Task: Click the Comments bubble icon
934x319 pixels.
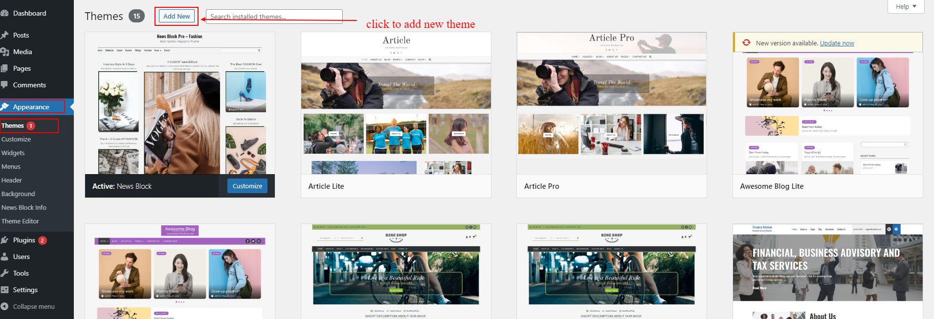Action: pyautogui.click(x=4, y=85)
